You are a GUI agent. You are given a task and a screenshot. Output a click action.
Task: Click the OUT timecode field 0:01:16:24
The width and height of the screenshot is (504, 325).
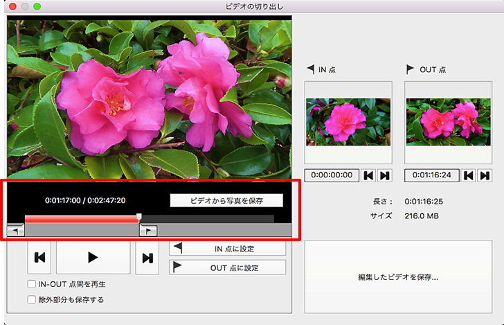click(432, 175)
